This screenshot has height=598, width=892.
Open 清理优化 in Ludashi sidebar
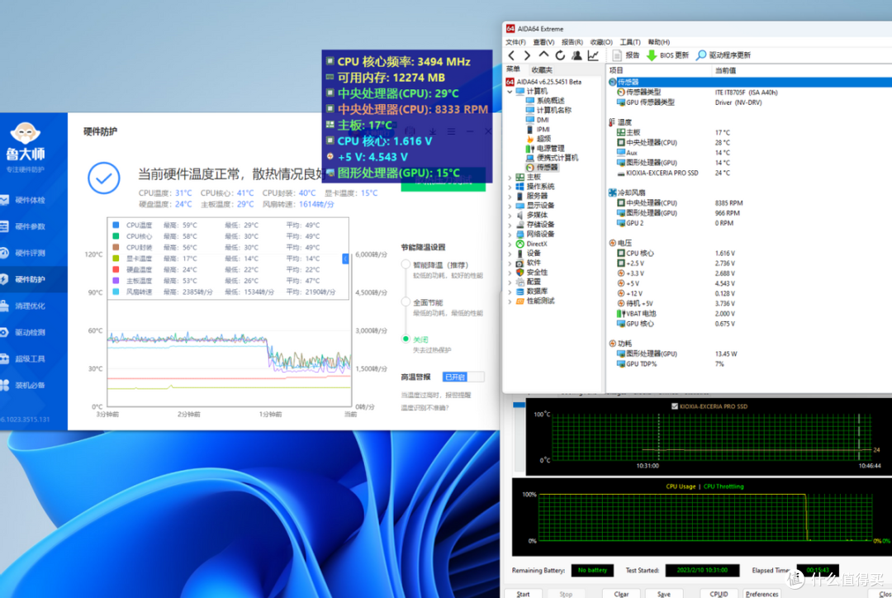(30, 306)
